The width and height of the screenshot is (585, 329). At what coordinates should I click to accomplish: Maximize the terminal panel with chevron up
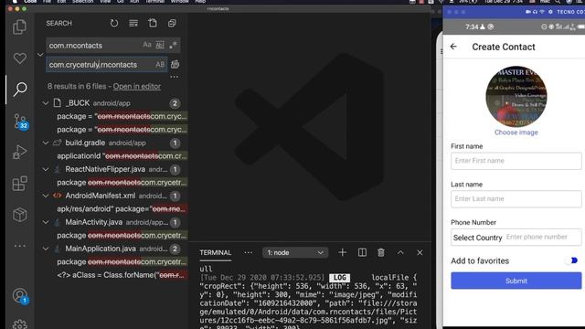[x=400, y=252]
